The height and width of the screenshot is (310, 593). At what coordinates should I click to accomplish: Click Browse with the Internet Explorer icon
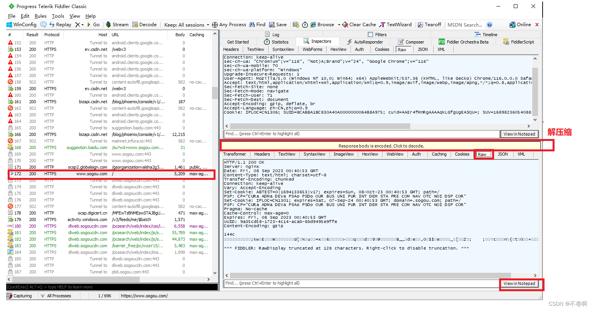point(322,25)
